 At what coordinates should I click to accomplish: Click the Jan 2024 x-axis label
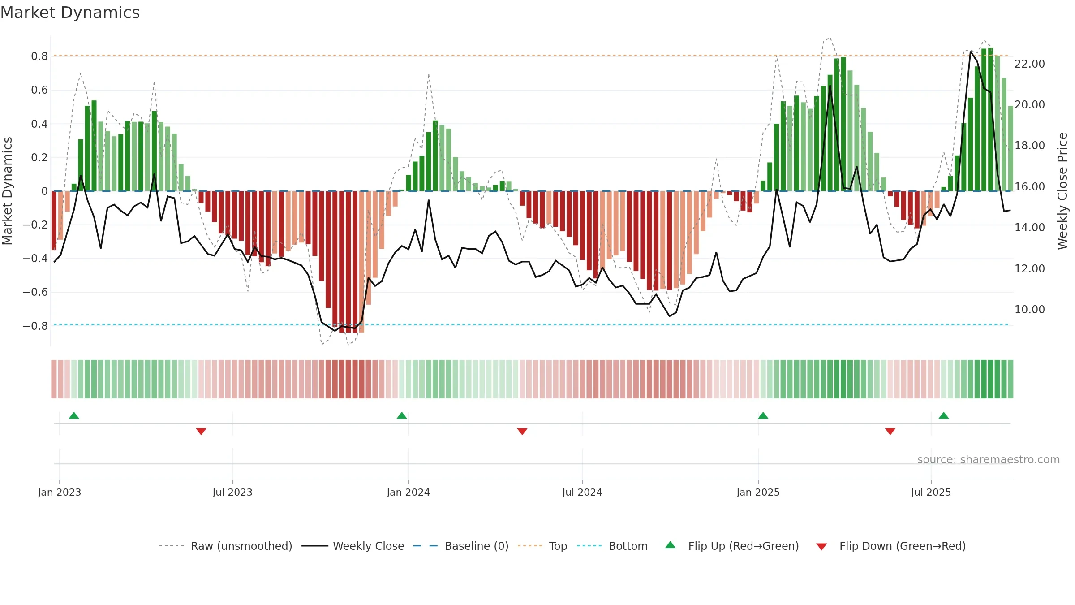coord(408,492)
